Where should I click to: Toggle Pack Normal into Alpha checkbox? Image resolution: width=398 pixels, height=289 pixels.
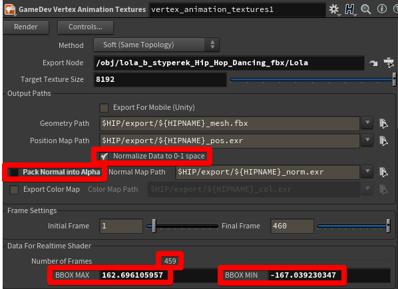point(14,172)
